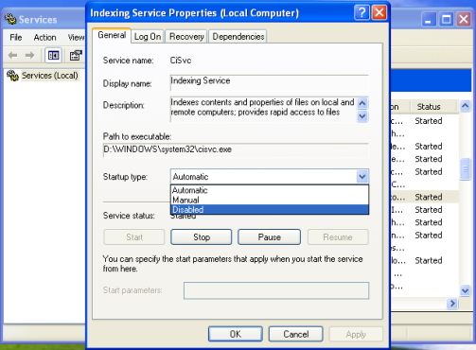Open the View menu in Services window
This screenshot has height=350, width=476.
point(76,38)
